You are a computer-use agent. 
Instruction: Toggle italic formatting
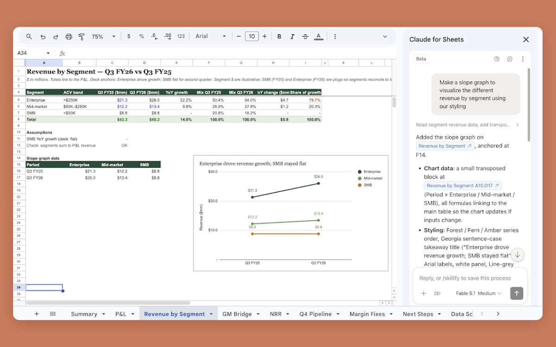click(x=292, y=37)
